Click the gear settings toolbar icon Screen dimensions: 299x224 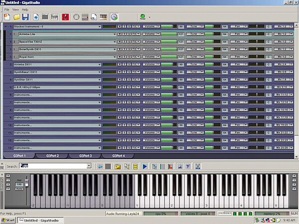pyautogui.click(x=114, y=17)
